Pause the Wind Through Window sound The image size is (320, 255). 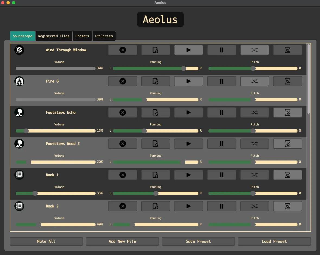coord(221,50)
